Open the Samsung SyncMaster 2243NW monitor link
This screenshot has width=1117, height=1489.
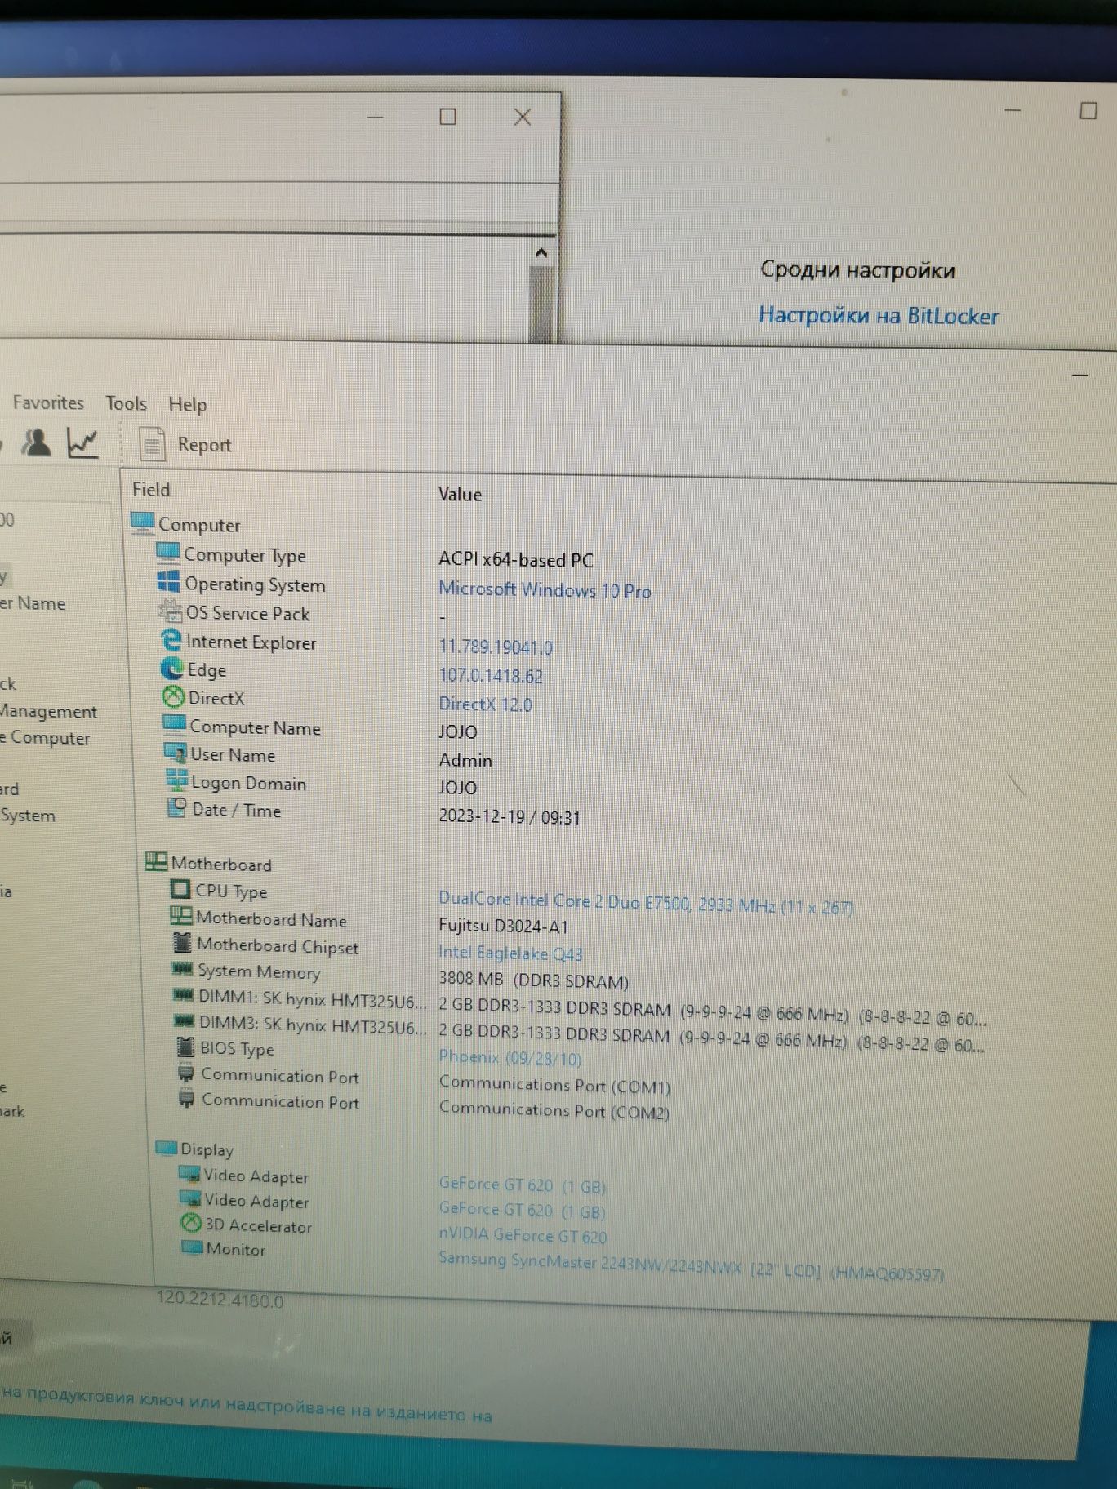click(691, 1265)
